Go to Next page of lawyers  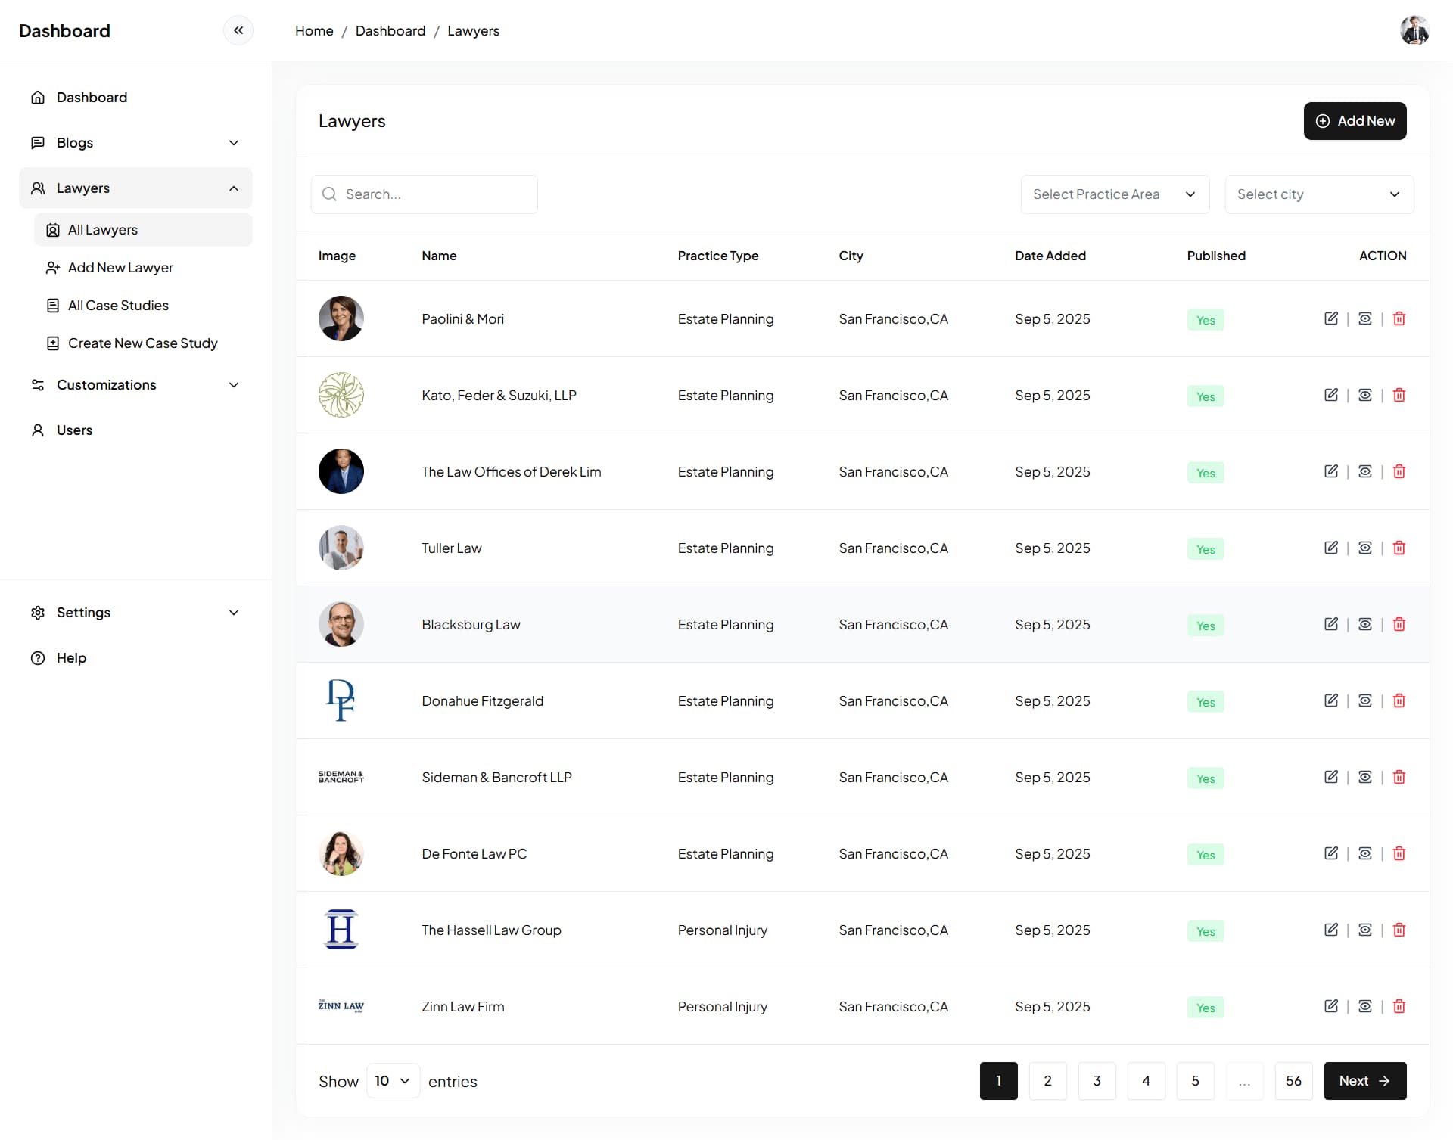(1365, 1081)
